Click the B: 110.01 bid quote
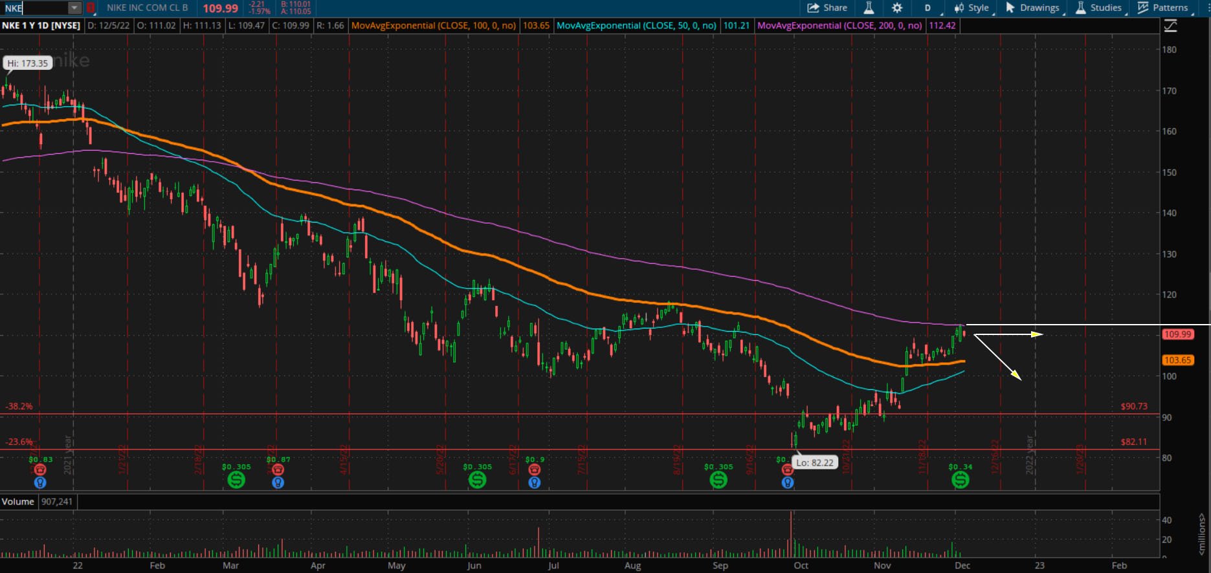The width and height of the screenshot is (1211, 573). tap(295, 5)
